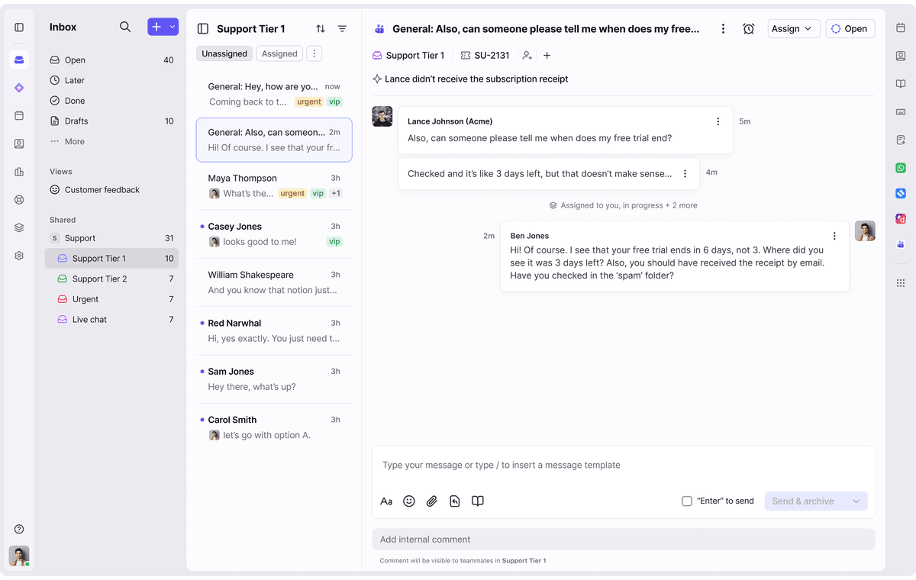Click the Support Tier 1 inbox tag in conversation
This screenshot has width=916, height=580.
(x=408, y=56)
